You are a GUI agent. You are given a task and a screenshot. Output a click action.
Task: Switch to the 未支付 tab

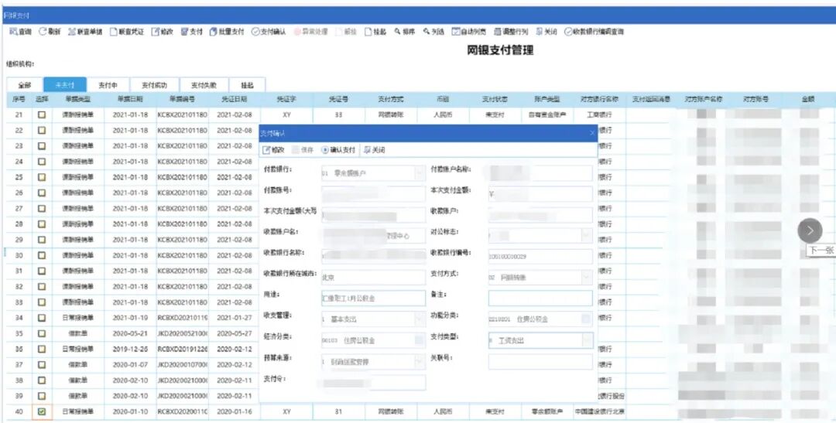(x=64, y=85)
